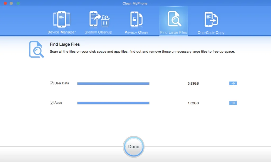Click the Clean MyPhone window title
The width and height of the screenshot is (271, 162).
(135, 3)
